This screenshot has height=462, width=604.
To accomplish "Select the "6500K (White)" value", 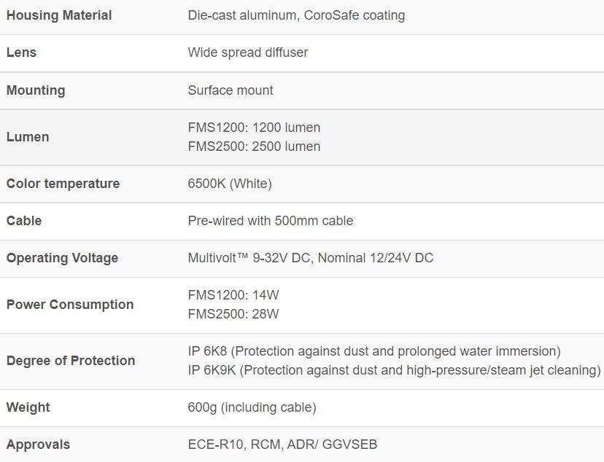I will 230,184.
